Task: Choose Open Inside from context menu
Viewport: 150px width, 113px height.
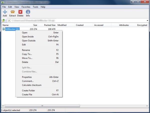Action: (39, 37)
